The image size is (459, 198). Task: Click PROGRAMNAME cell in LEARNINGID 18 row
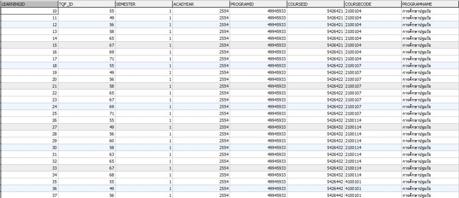pyautogui.click(x=430, y=65)
